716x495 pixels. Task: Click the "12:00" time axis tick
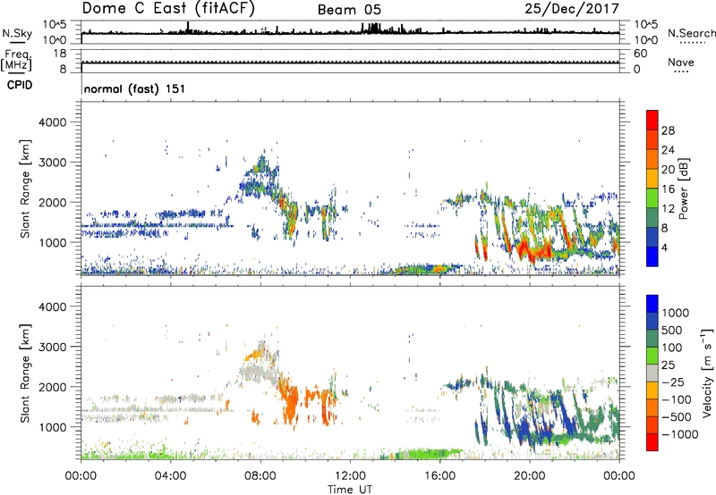pyautogui.click(x=350, y=476)
